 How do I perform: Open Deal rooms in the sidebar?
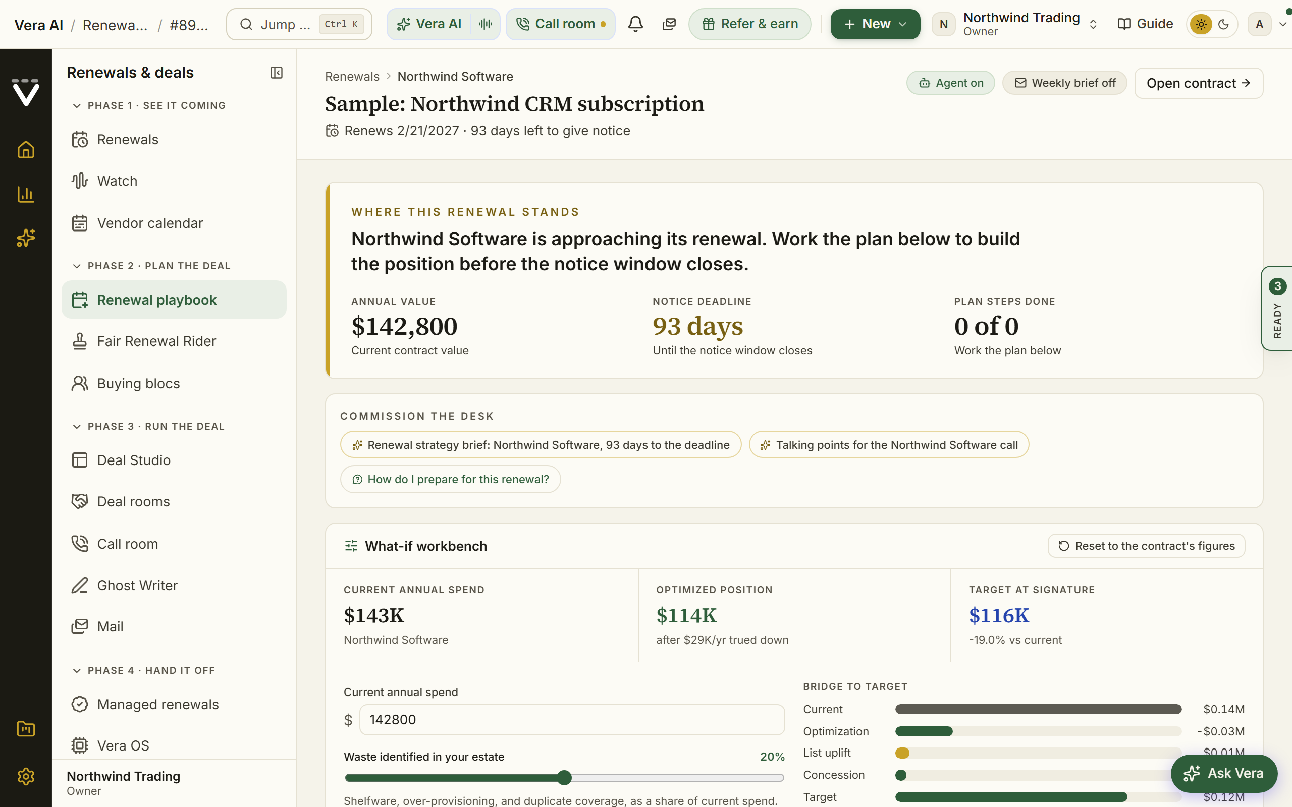point(174,502)
